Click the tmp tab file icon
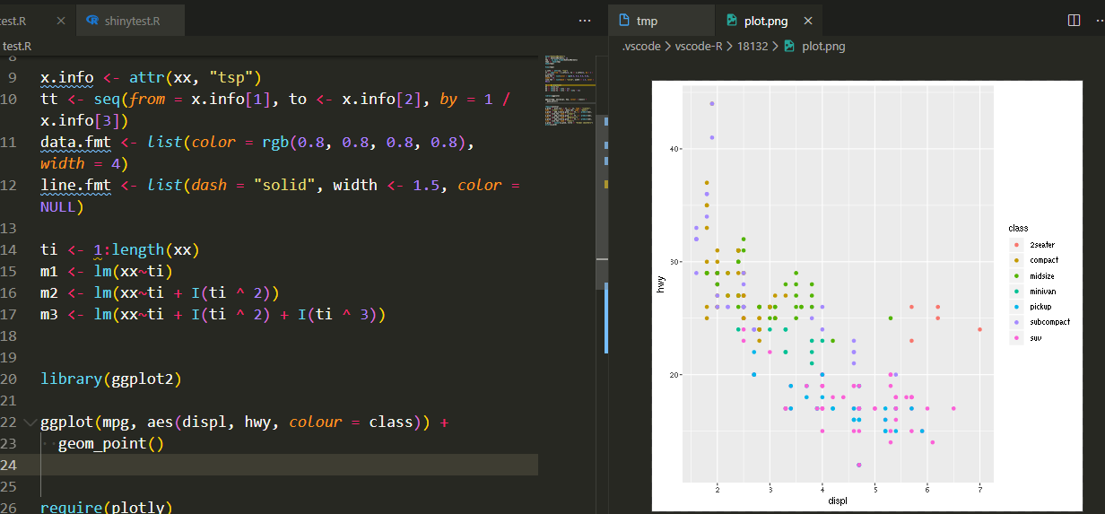Screen dimensions: 1105x514 pyautogui.click(x=624, y=21)
